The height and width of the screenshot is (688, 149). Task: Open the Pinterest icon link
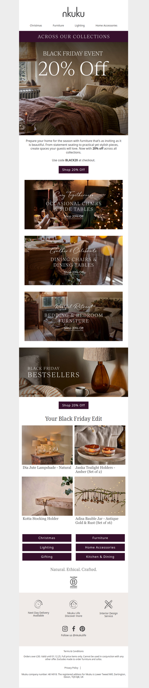click(82, 628)
